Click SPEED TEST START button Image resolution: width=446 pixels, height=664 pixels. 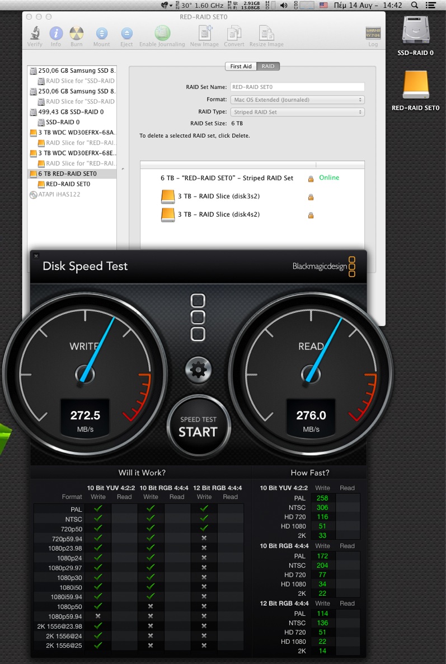pos(198,427)
